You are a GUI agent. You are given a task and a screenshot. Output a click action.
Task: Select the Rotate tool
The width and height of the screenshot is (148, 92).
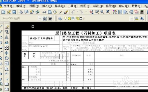click(x=7, y=58)
